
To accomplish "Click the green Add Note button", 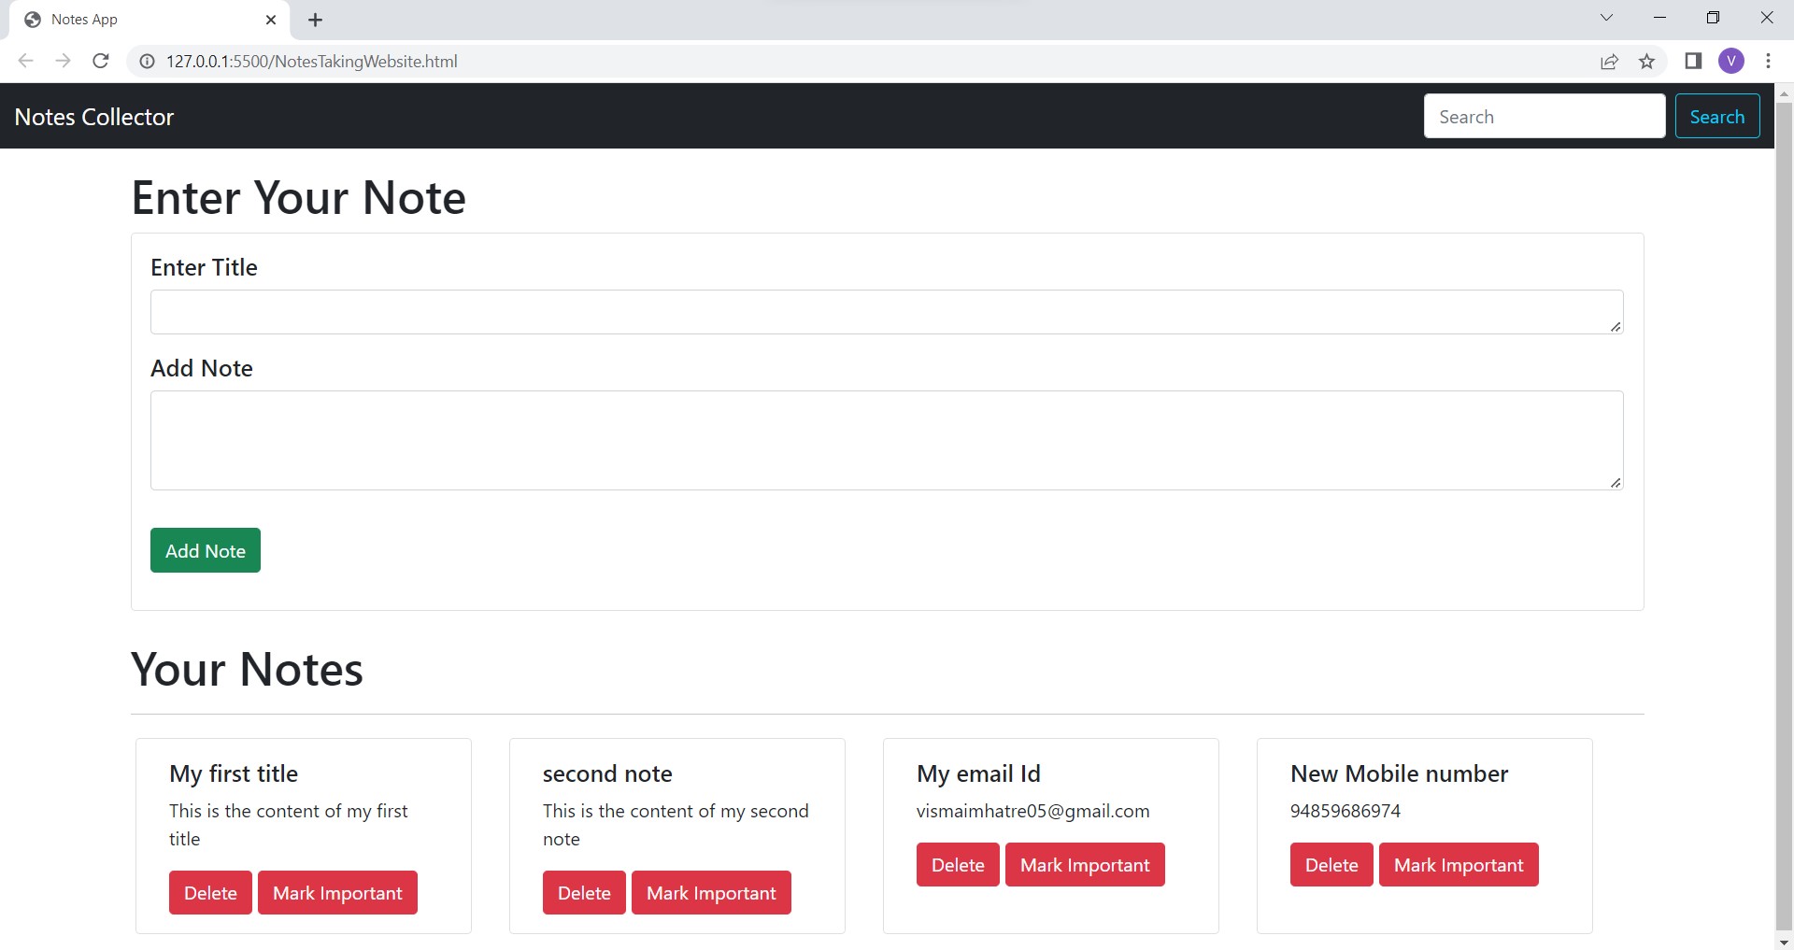I will (205, 550).
